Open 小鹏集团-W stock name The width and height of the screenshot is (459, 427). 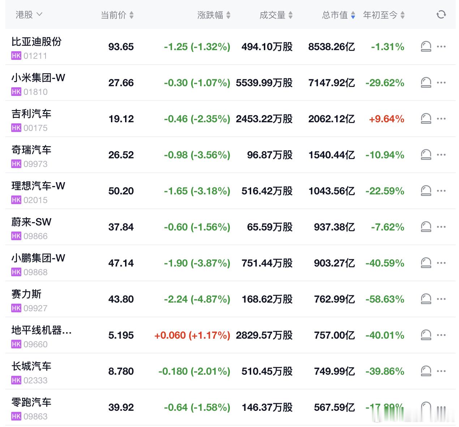(38, 258)
